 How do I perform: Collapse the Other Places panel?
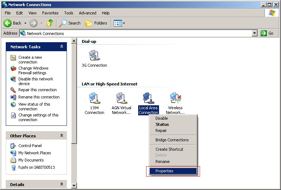pos(62,136)
